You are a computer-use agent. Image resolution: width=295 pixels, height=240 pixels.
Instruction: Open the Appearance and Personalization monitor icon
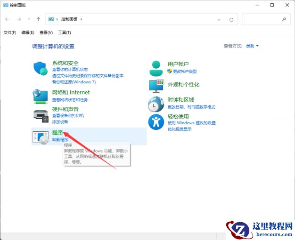click(x=156, y=86)
